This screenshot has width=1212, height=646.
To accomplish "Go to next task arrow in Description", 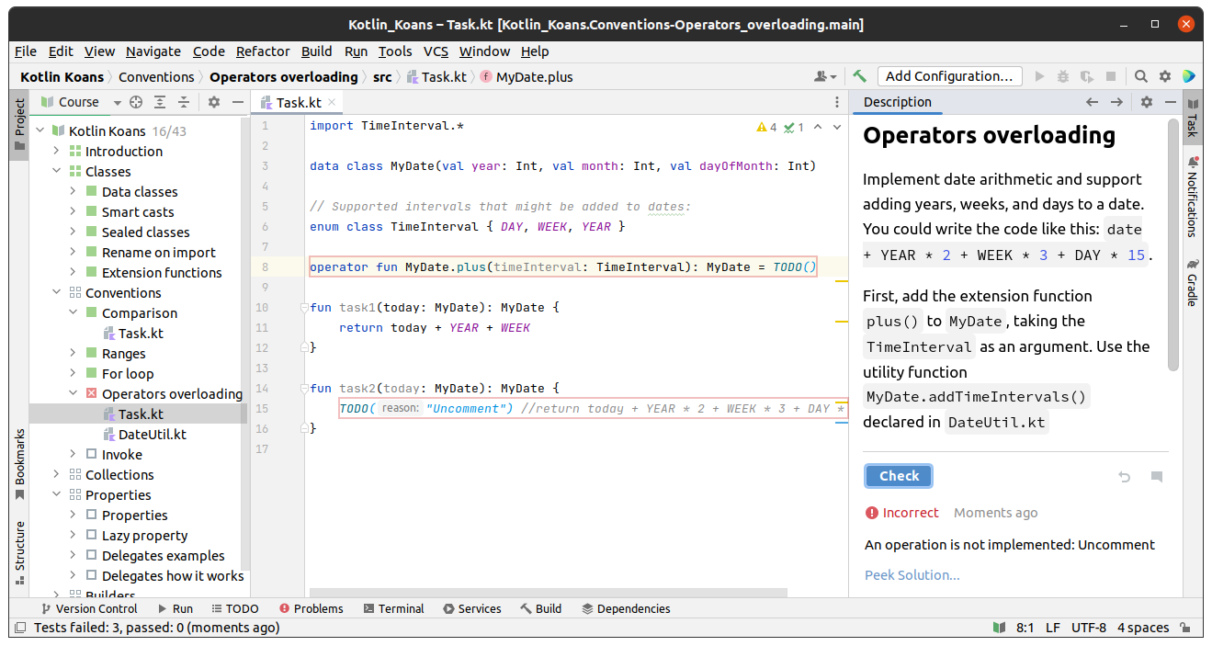I will pyautogui.click(x=1116, y=102).
